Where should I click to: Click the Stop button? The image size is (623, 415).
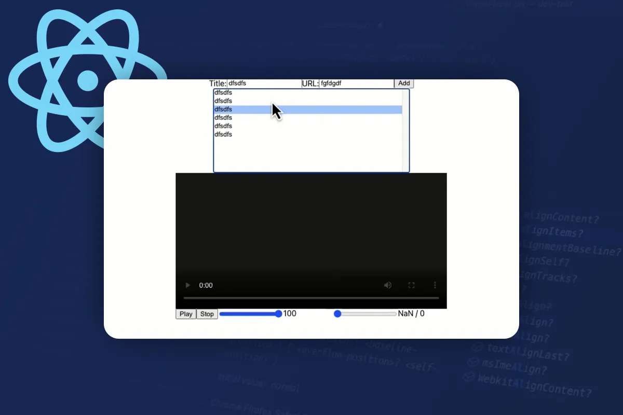pos(207,314)
